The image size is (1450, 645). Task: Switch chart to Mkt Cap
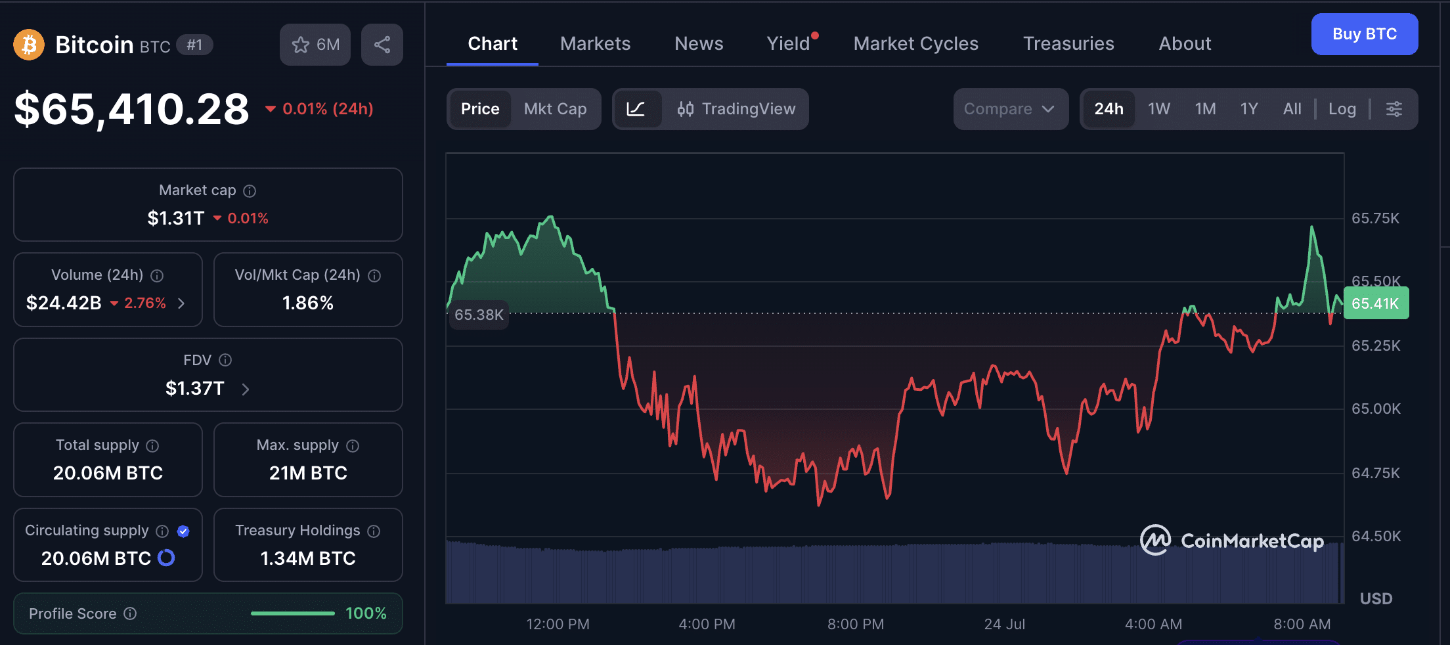555,109
